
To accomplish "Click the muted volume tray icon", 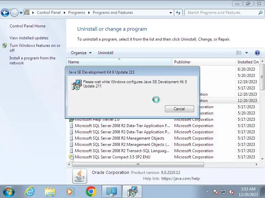I will point(232,192).
